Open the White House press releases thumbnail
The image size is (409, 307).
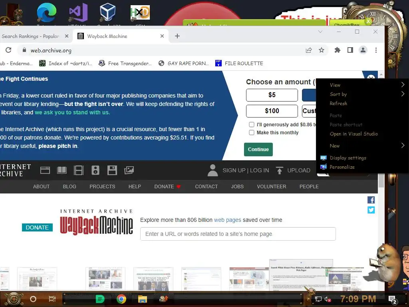301,275
